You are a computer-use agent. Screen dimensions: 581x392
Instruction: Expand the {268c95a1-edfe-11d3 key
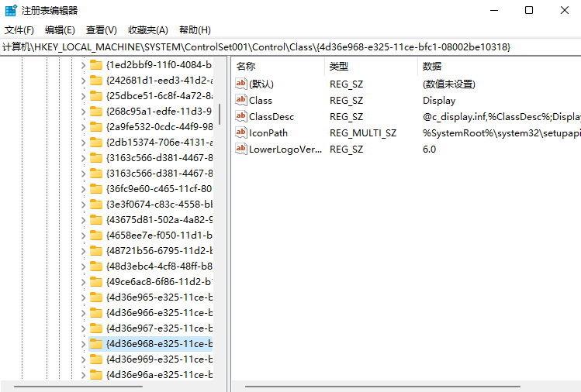83,112
